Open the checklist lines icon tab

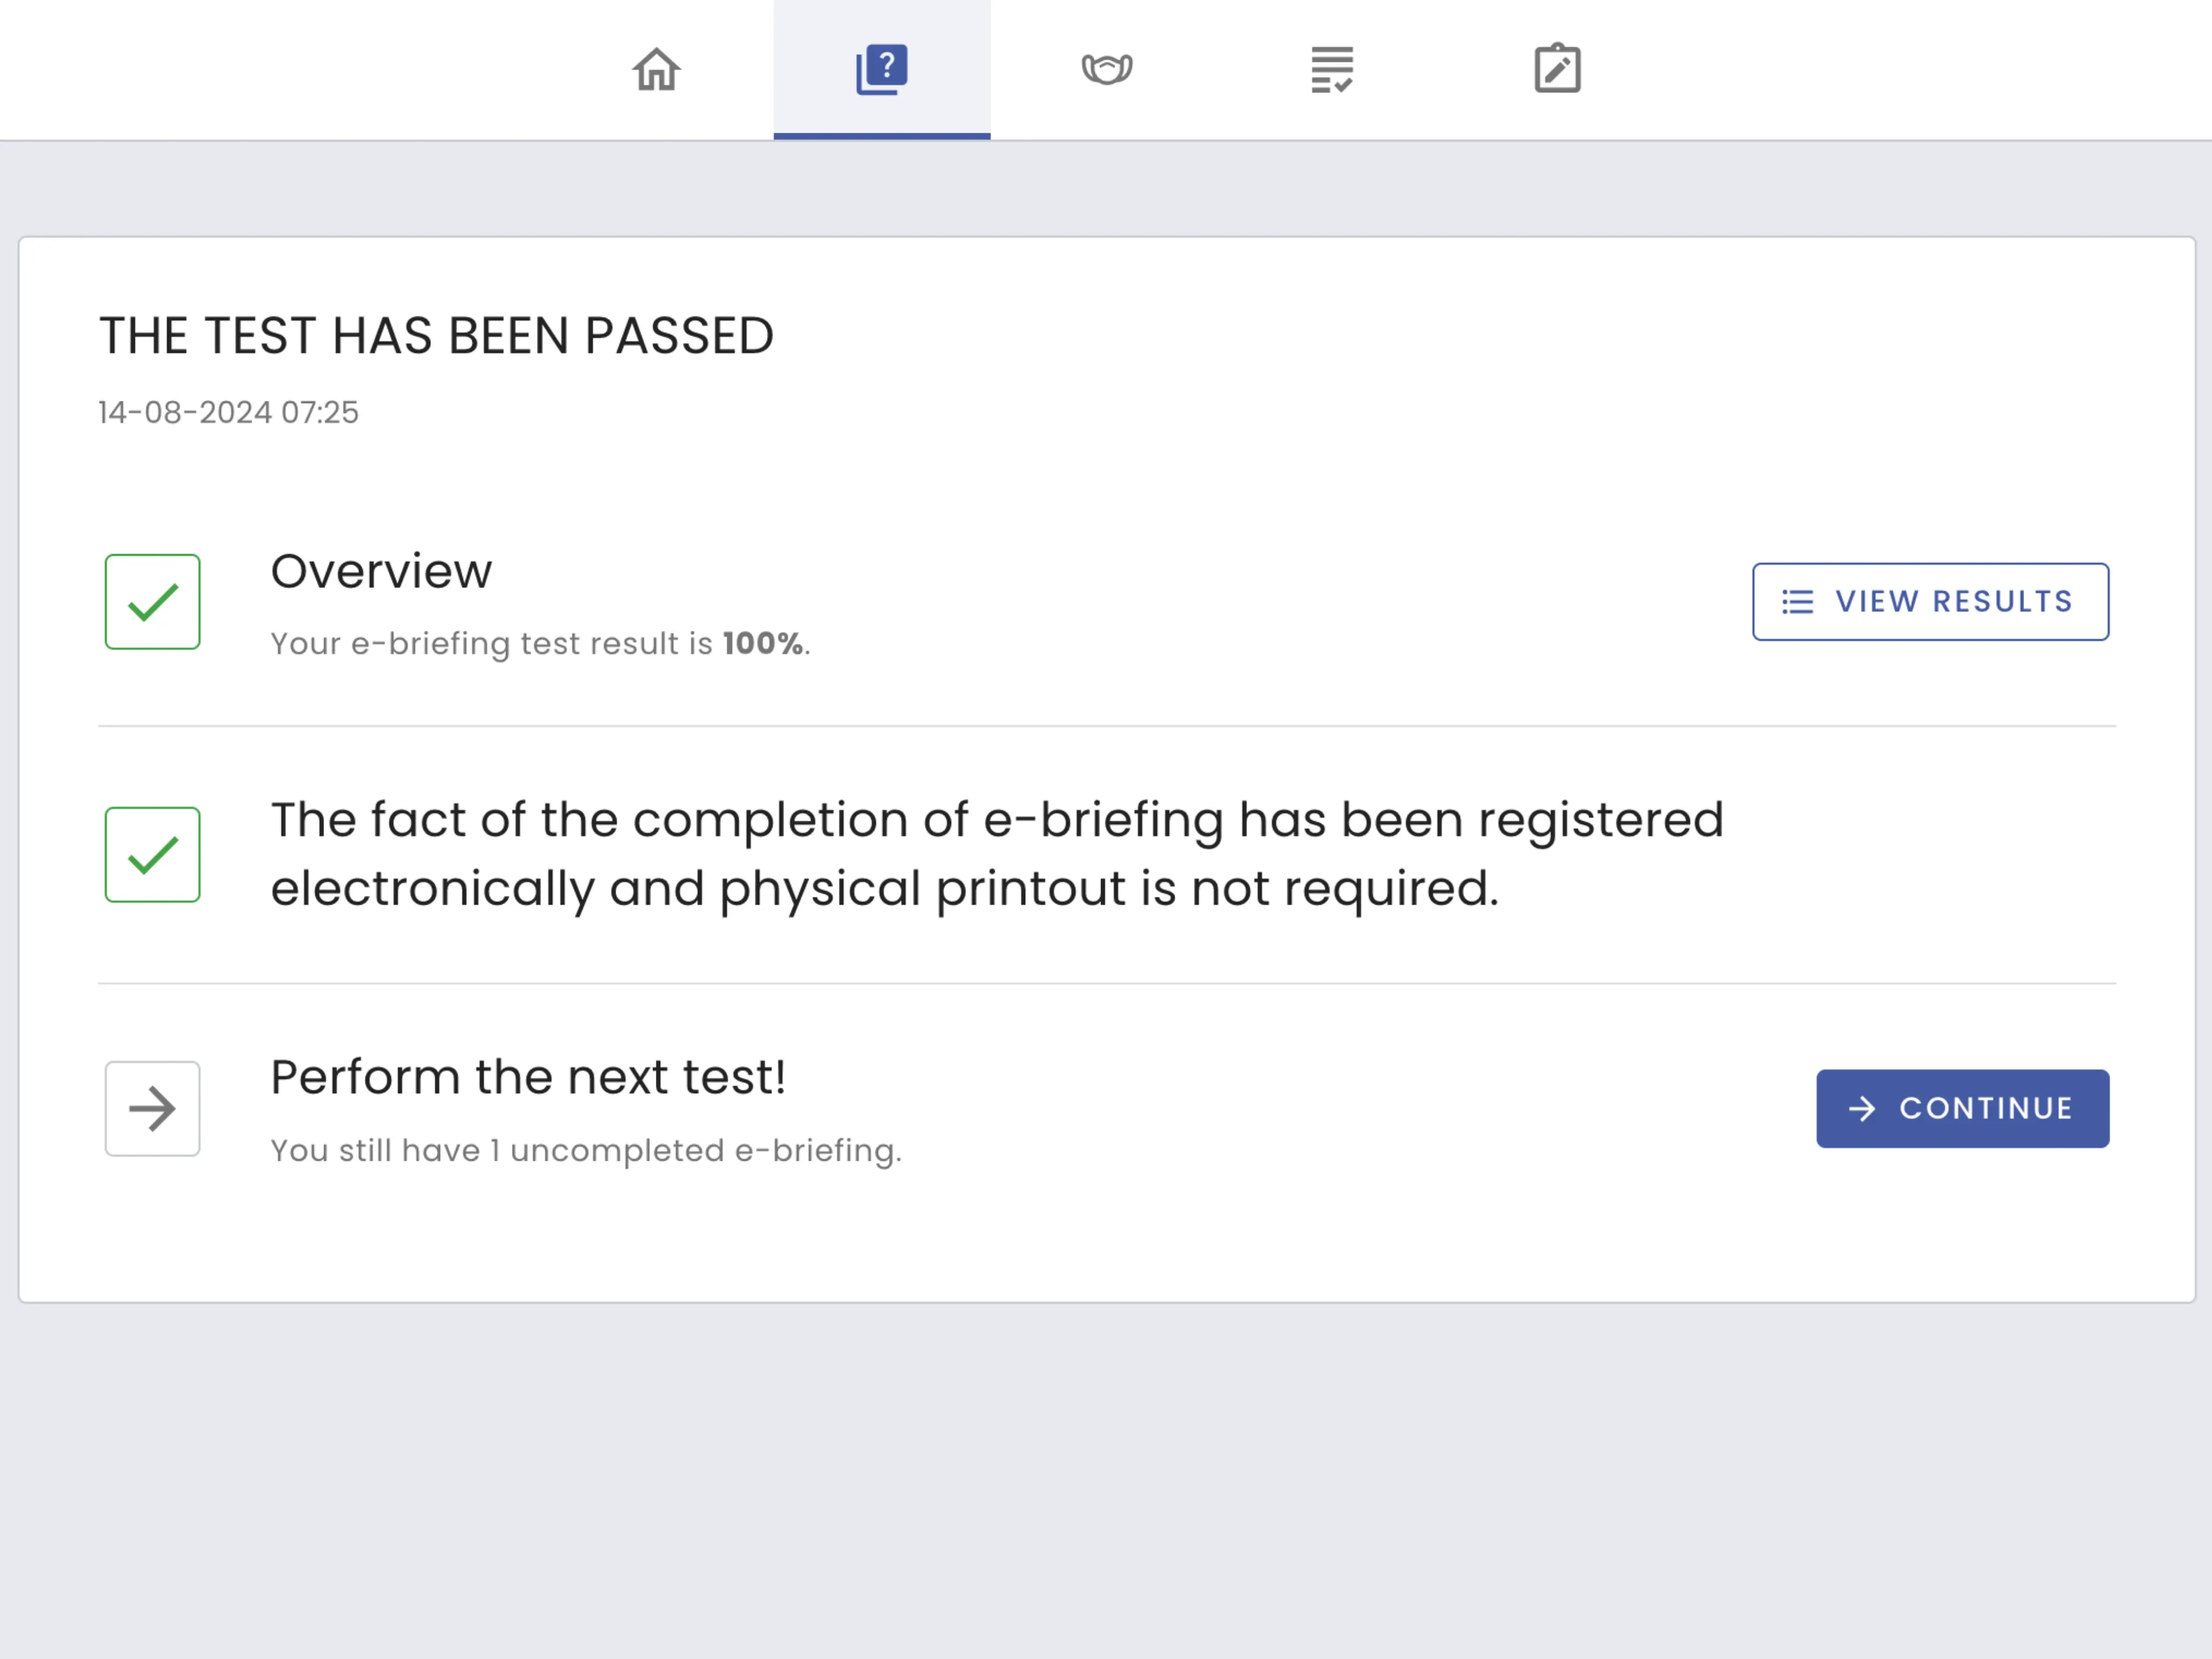(1331, 70)
